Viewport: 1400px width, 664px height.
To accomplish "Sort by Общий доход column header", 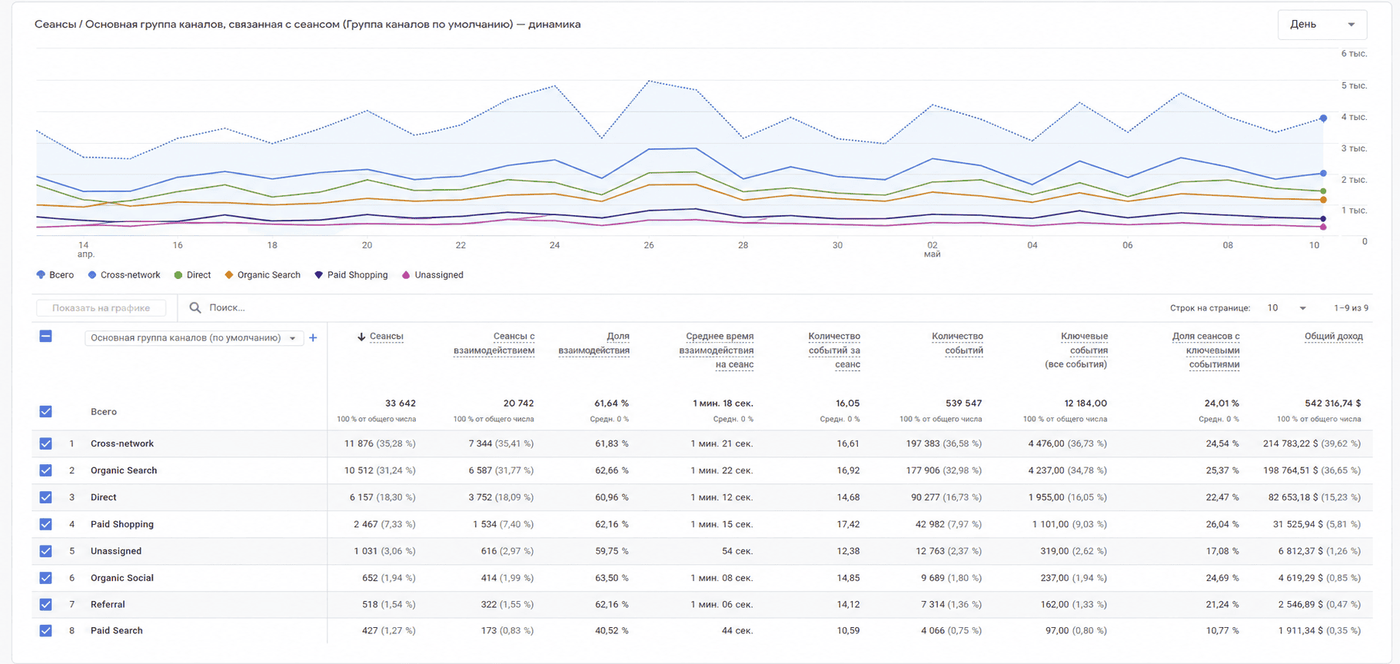I will [1333, 337].
